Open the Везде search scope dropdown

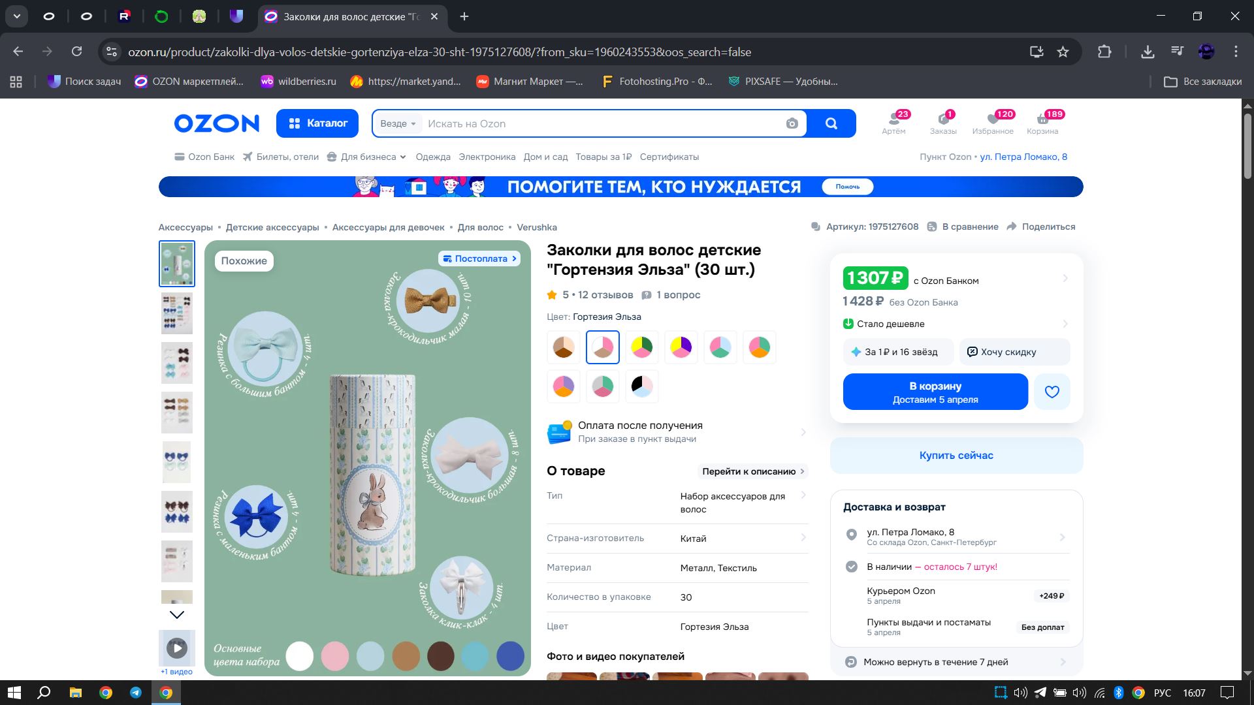[x=398, y=123]
